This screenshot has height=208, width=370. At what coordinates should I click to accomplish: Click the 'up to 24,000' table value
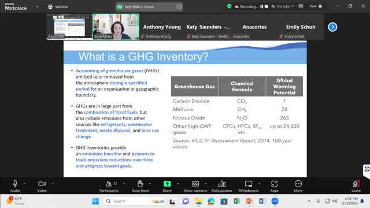pos(284,126)
